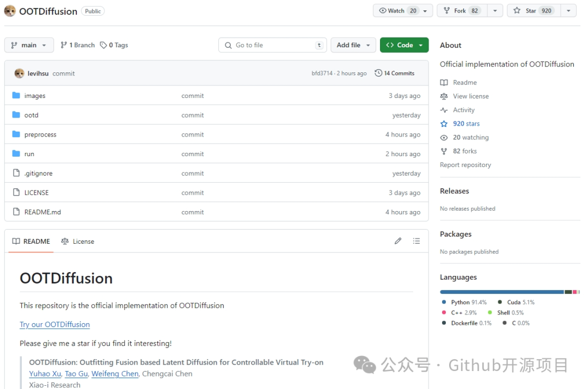This screenshot has width=588, height=389.
Task: Click Report repository link
Action: click(465, 165)
